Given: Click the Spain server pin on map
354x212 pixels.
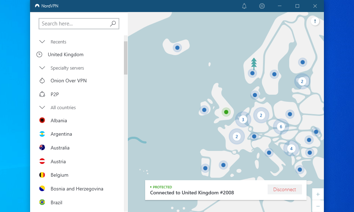Looking at the screenshot, I should 223,165.
